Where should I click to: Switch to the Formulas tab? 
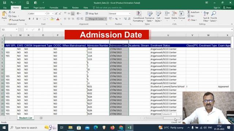54,8
